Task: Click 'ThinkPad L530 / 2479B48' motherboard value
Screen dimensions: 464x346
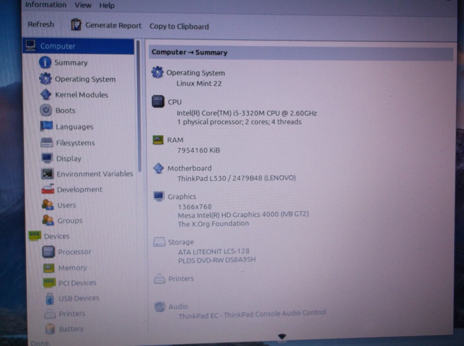Action: click(x=237, y=178)
